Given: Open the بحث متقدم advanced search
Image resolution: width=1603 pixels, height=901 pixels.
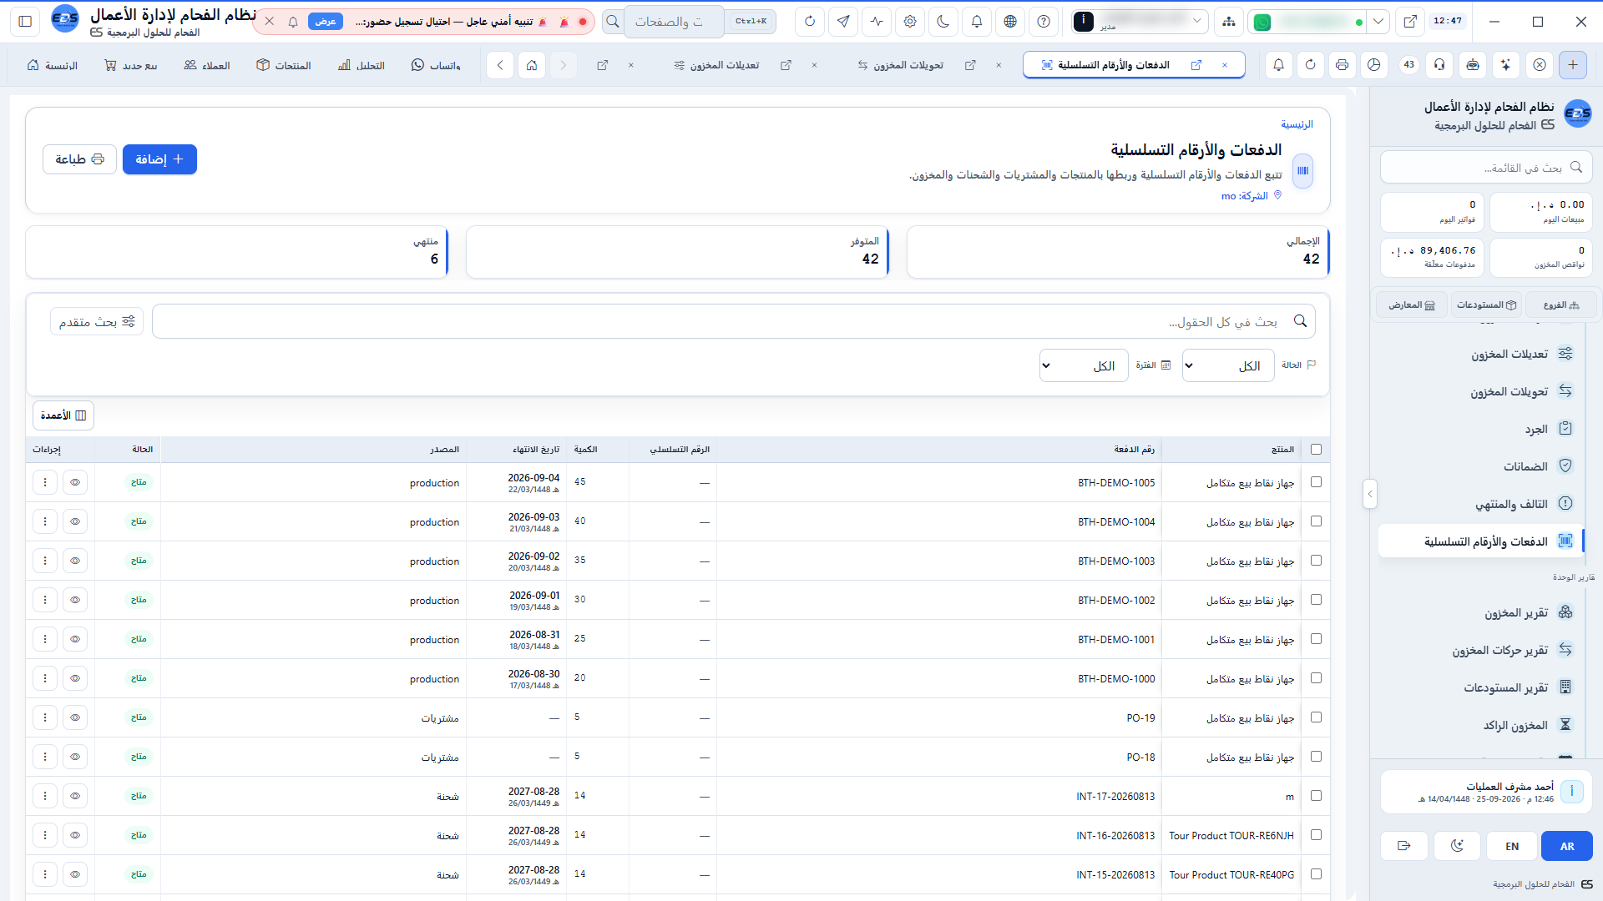Looking at the screenshot, I should (x=97, y=321).
